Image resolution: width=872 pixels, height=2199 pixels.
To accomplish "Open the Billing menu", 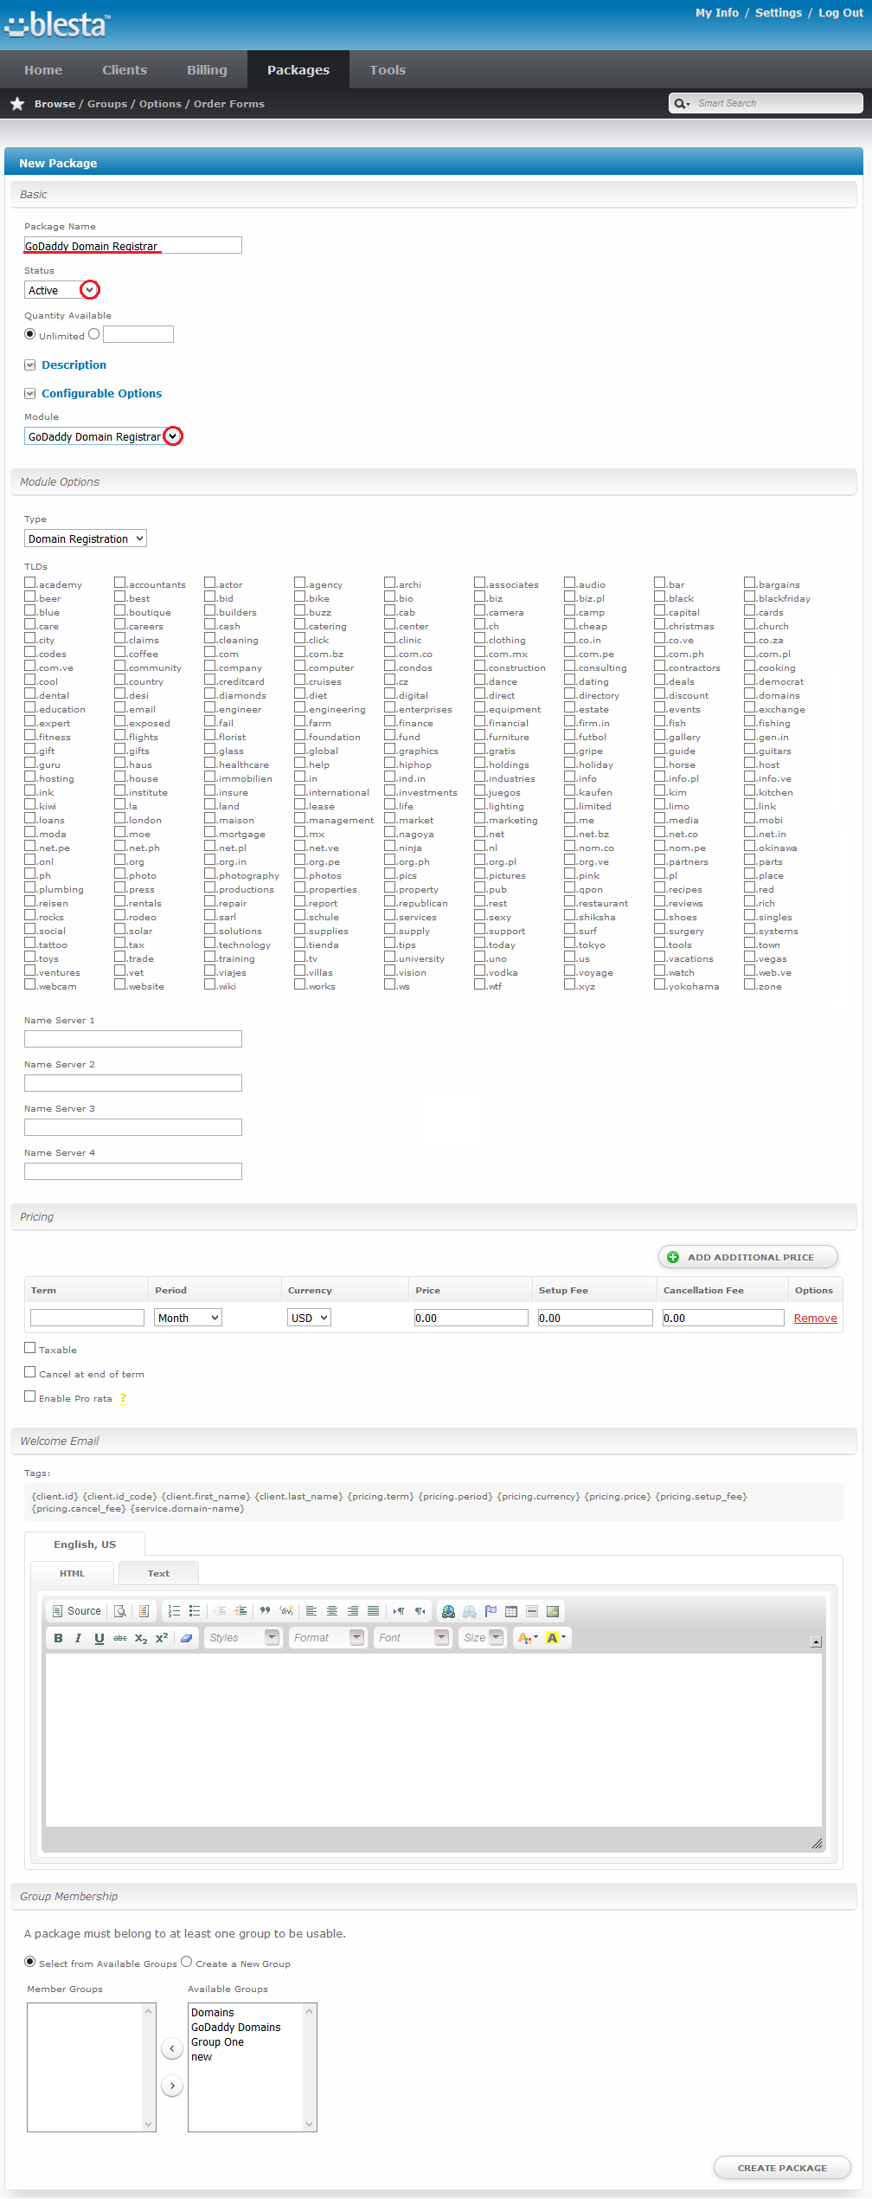I will (x=207, y=70).
